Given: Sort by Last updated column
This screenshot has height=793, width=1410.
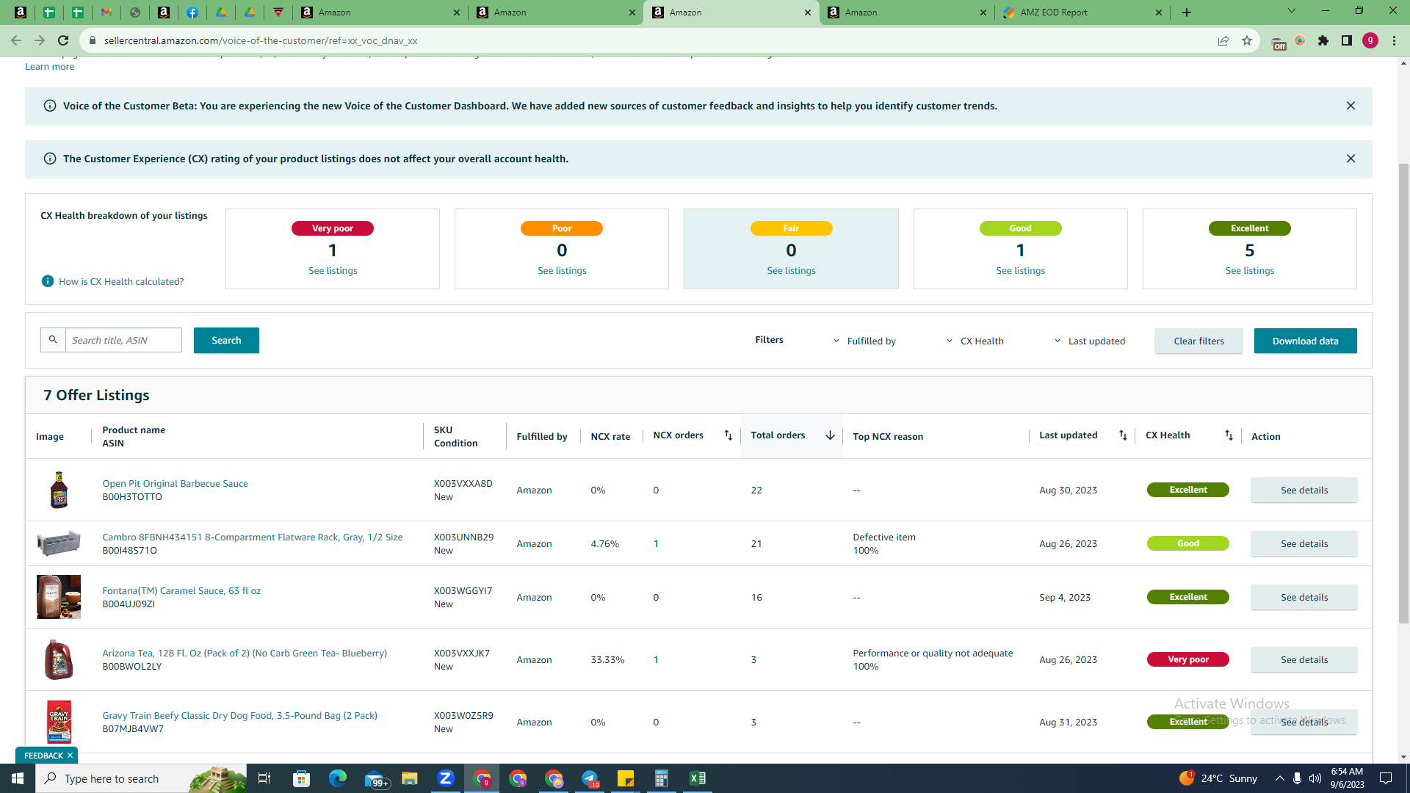Looking at the screenshot, I should click(1123, 435).
